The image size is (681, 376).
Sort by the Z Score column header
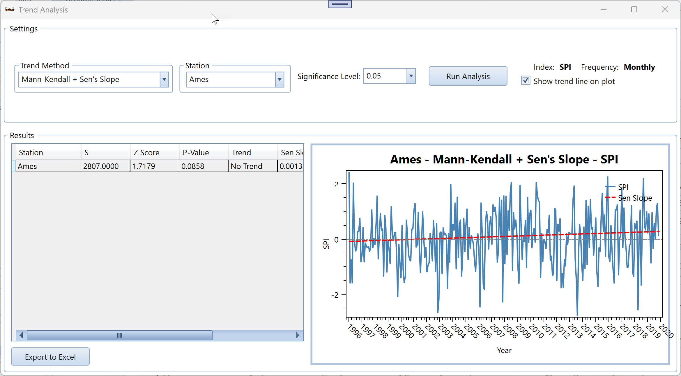[155, 152]
